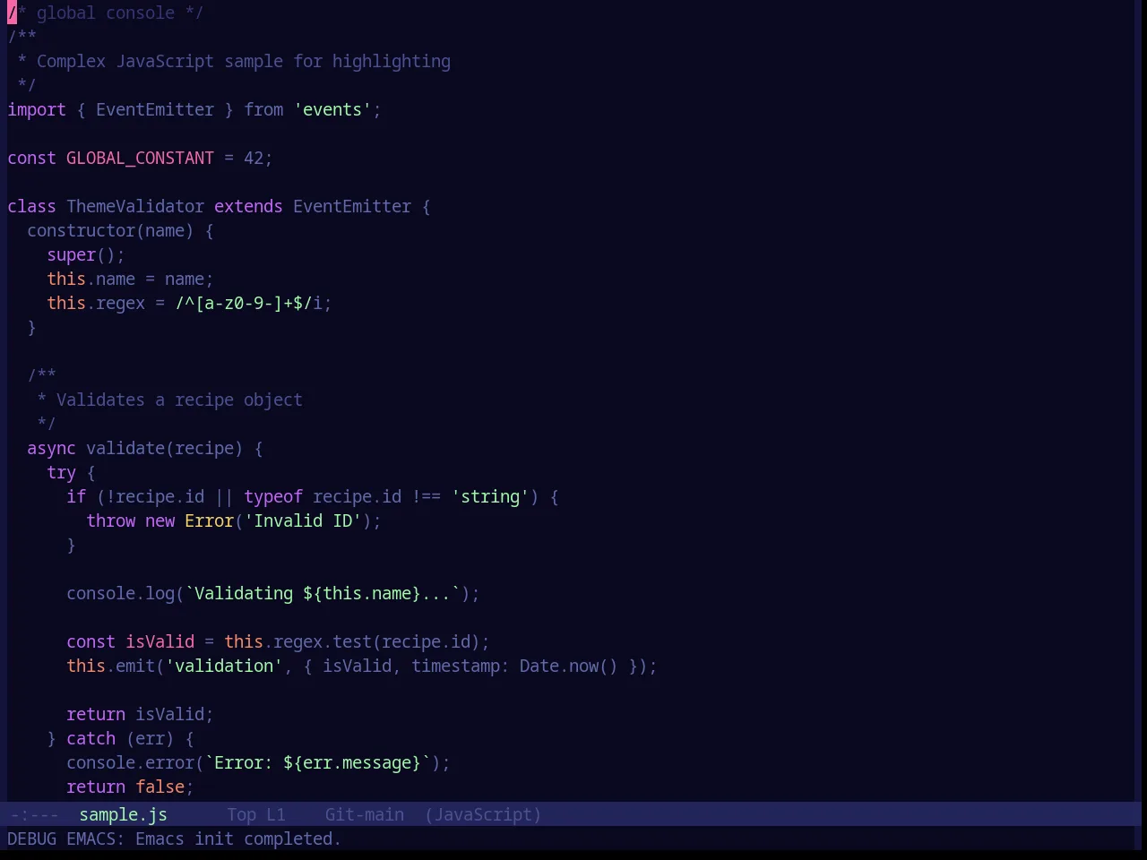
Task: Click the 'from' keyword in import line
Action: (263, 109)
